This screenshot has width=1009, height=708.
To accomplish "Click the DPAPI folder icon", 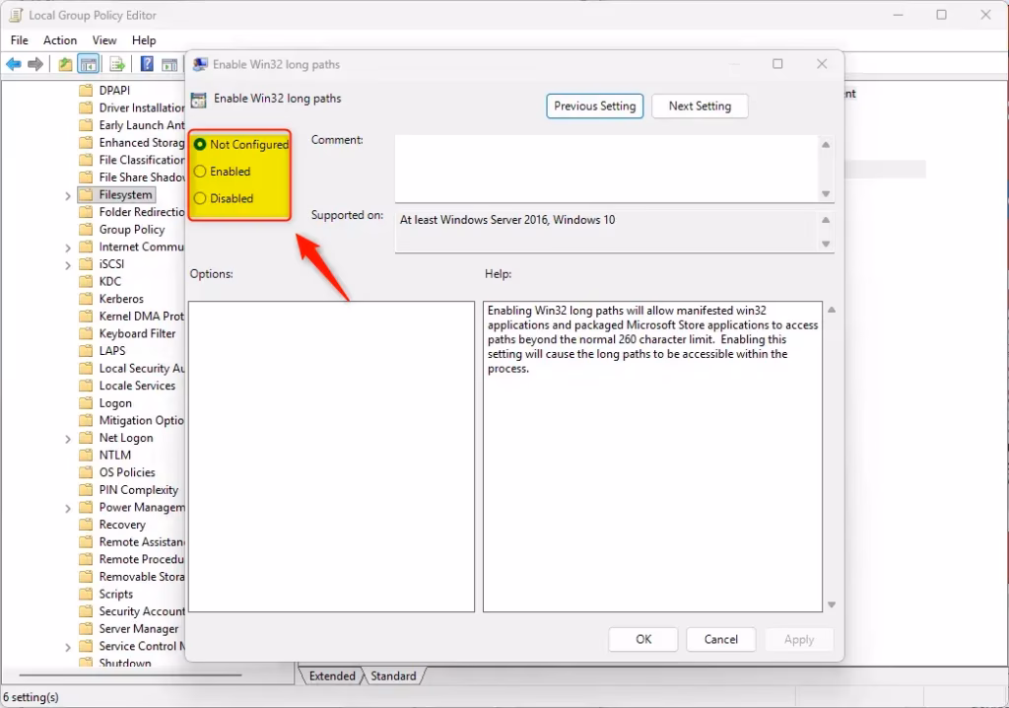I will [x=86, y=90].
